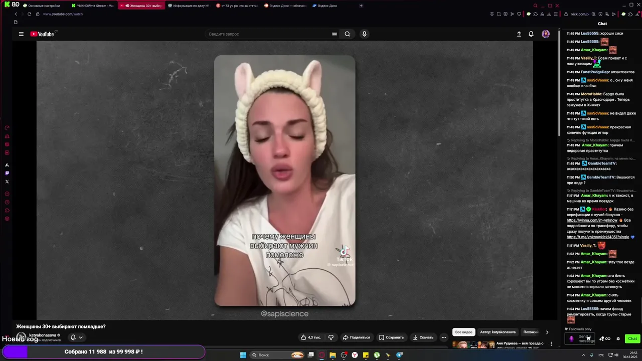This screenshot has width=642, height=361.
Task: Open the Twitch panel in Opera sidebar
Action: tap(7, 173)
